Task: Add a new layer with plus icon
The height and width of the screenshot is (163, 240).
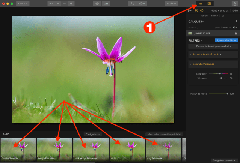Action: pyautogui.click(x=236, y=21)
